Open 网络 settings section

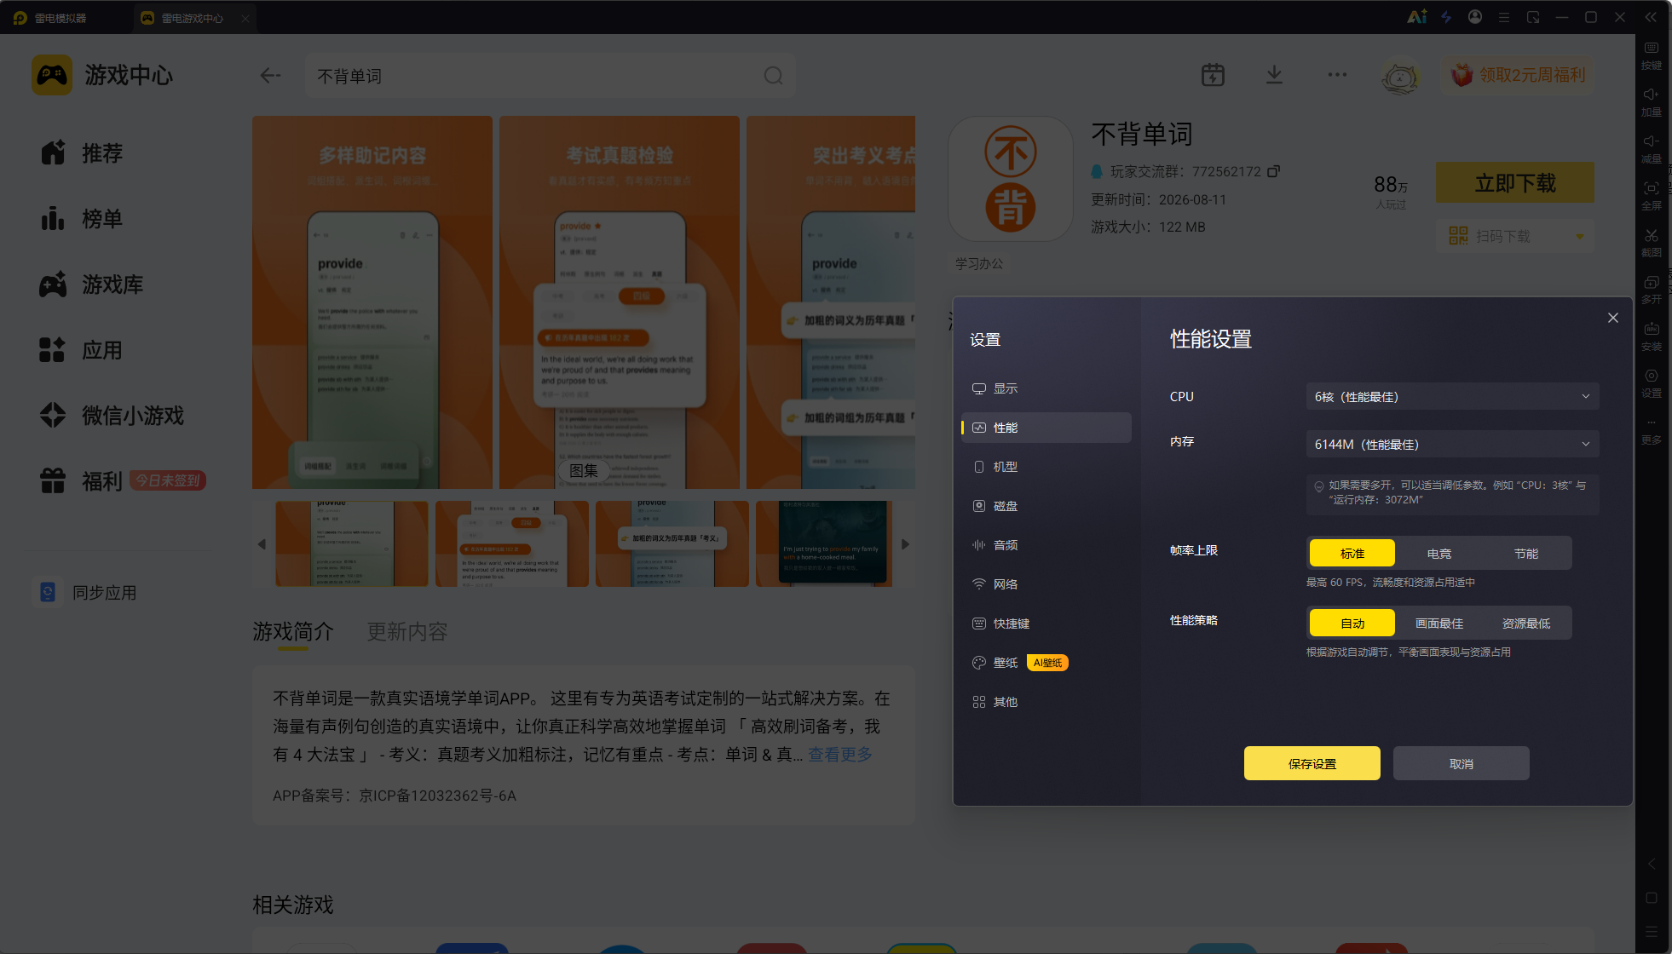point(1046,584)
